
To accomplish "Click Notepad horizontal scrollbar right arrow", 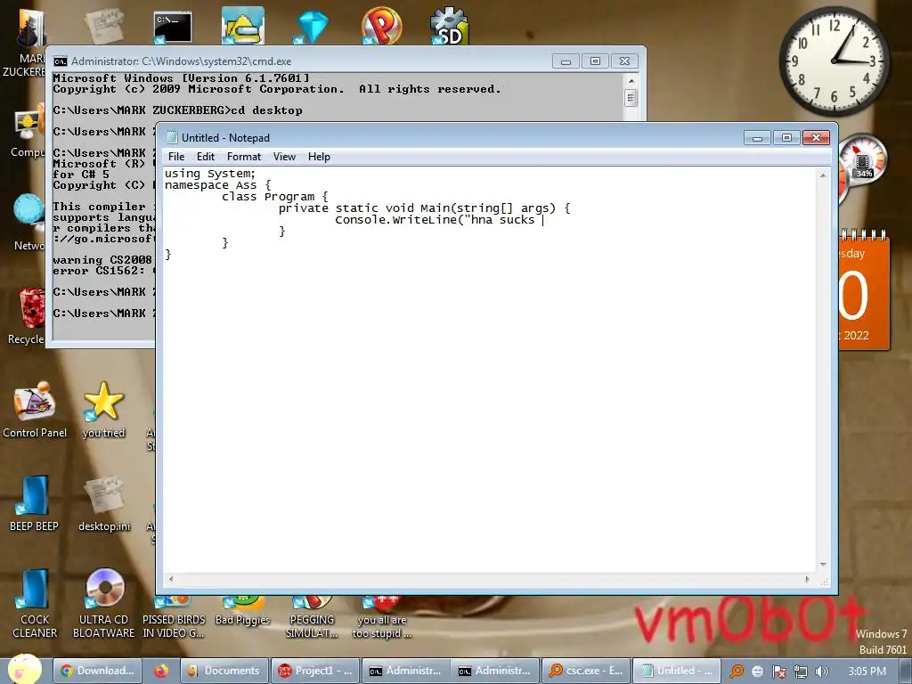I will [807, 579].
